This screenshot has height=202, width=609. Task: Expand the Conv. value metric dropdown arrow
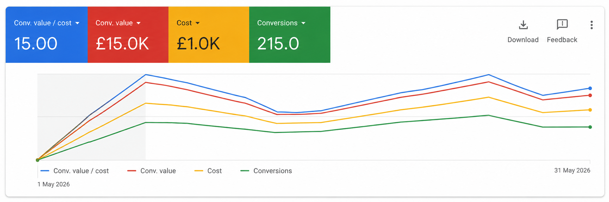tap(139, 23)
